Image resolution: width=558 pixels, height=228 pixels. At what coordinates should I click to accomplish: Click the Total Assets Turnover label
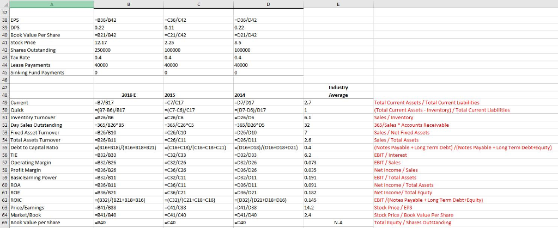52,140
